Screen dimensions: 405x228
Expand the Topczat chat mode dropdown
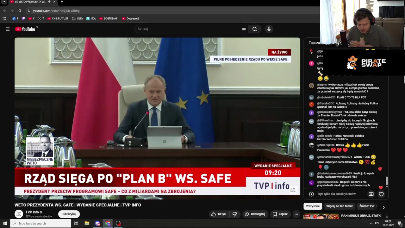click(x=314, y=43)
